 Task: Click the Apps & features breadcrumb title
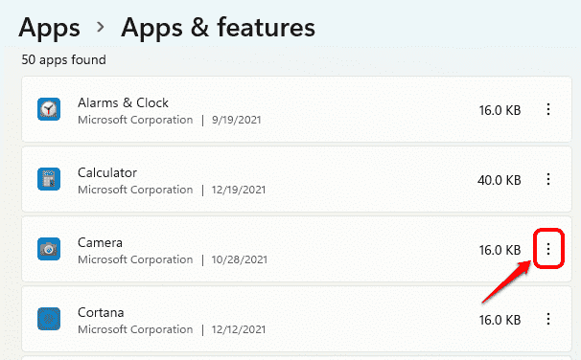point(218,28)
